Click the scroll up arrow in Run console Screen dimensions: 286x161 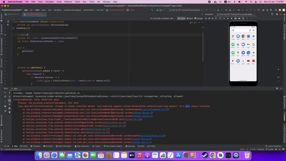click(x=9, y=93)
